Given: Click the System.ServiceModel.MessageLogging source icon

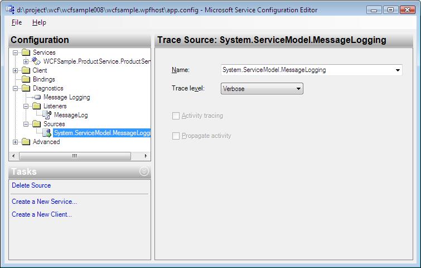Looking at the screenshot, I should [x=47, y=132].
